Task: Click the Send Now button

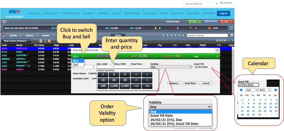Action: 190,83
